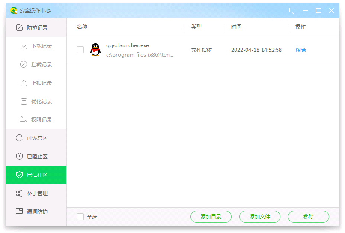The image size is (345, 233).
Task: Click the 操作 column header
Action: click(300, 27)
